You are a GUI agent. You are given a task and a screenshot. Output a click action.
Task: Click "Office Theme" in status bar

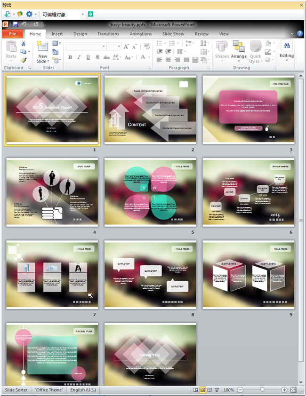click(49, 390)
